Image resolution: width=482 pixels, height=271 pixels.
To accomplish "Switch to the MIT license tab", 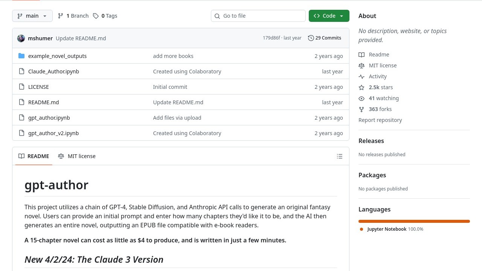I will pos(77,156).
